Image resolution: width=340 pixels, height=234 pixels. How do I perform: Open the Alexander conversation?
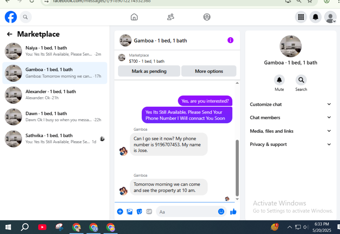point(55,95)
